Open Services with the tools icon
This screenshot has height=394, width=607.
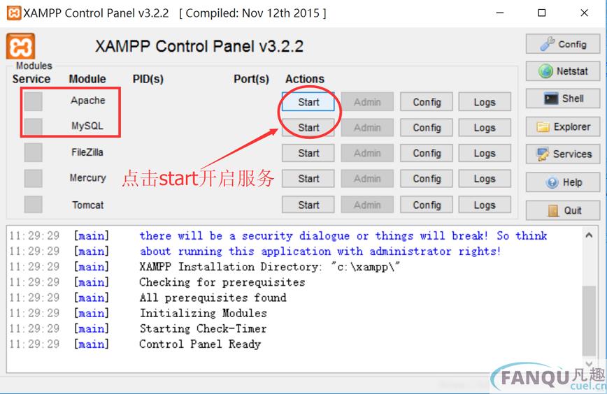[x=563, y=154]
